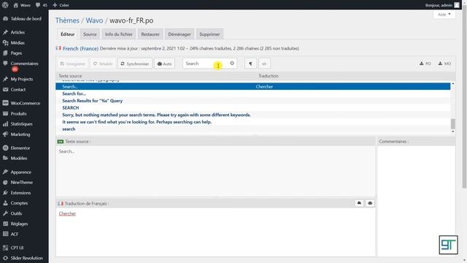The width and height of the screenshot is (467, 263).
Task: Click the list scroll-down arrow
Action: 452,131
